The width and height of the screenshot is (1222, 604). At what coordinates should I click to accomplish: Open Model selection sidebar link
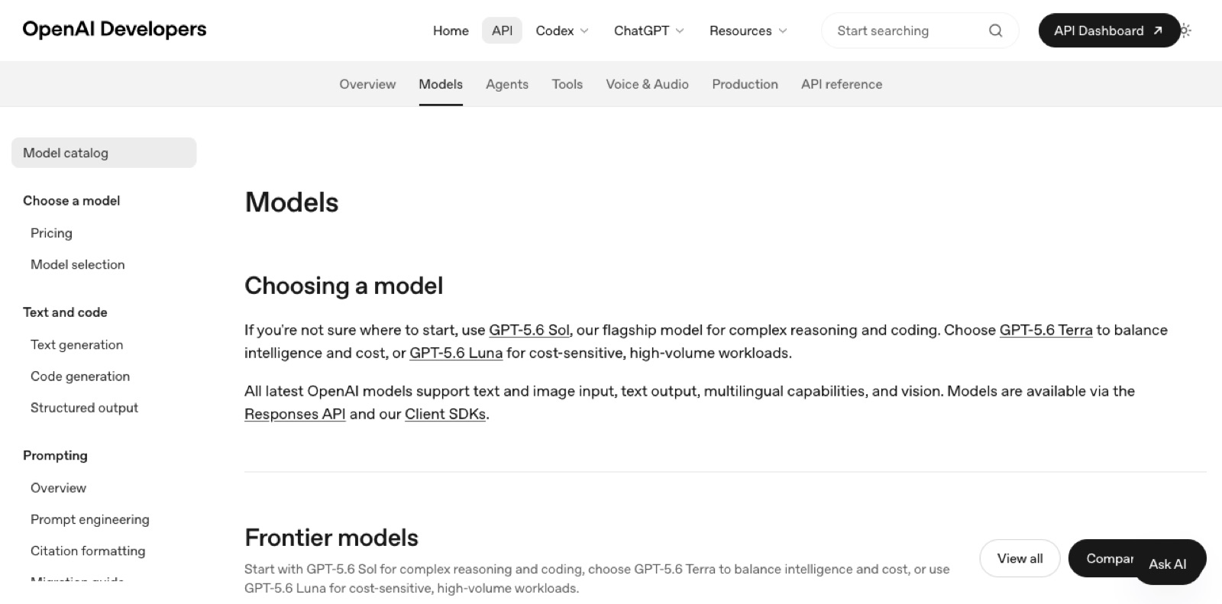(x=78, y=264)
